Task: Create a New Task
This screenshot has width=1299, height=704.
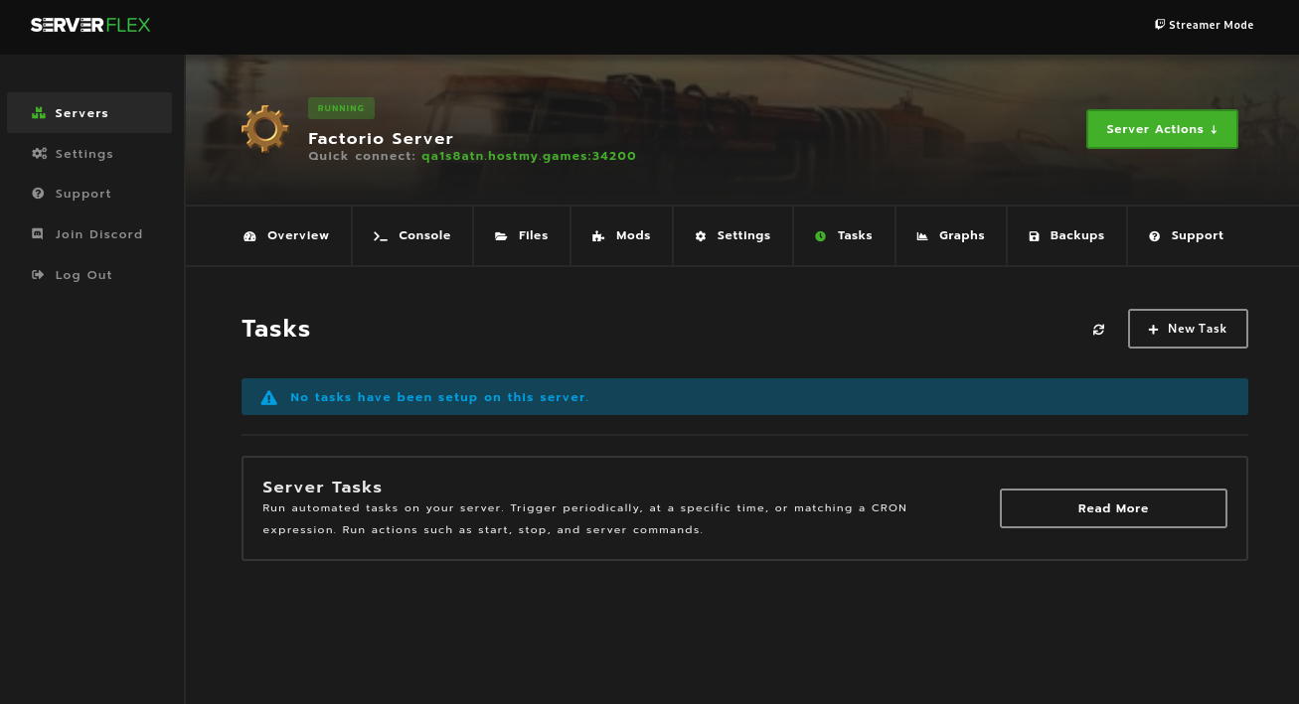Action: click(x=1188, y=329)
